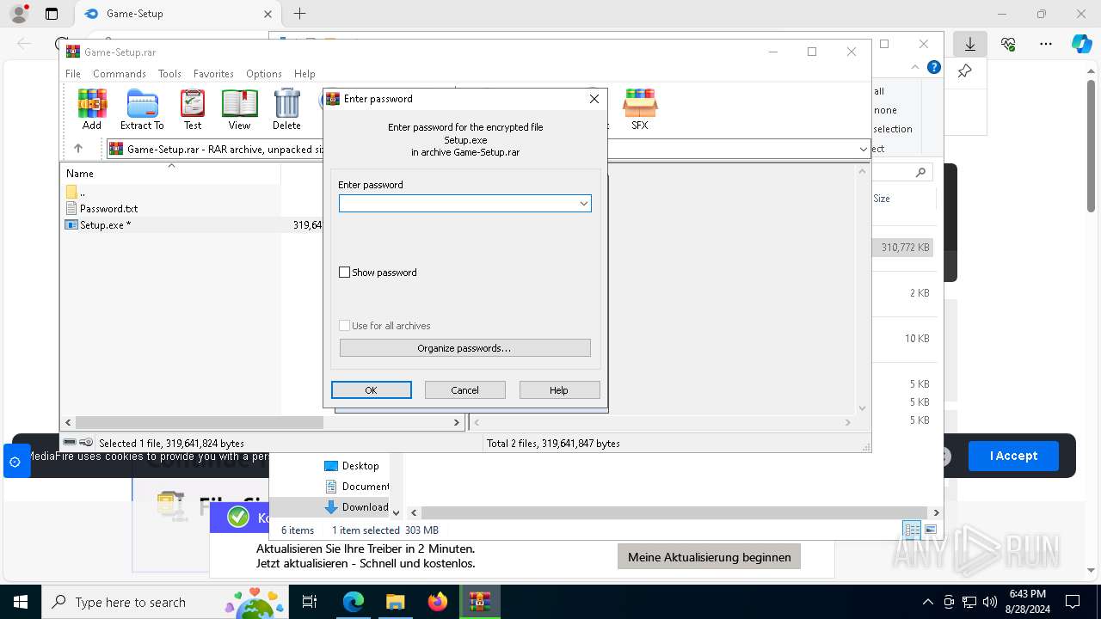Screen dimensions: 1101x619
Task: Select Password.txt in the archive list
Action: [x=108, y=209]
